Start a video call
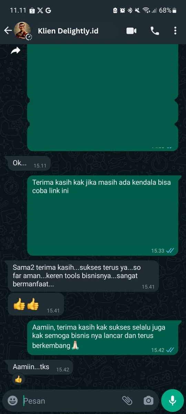Viewport: 186px width, 414px height. coord(132,31)
